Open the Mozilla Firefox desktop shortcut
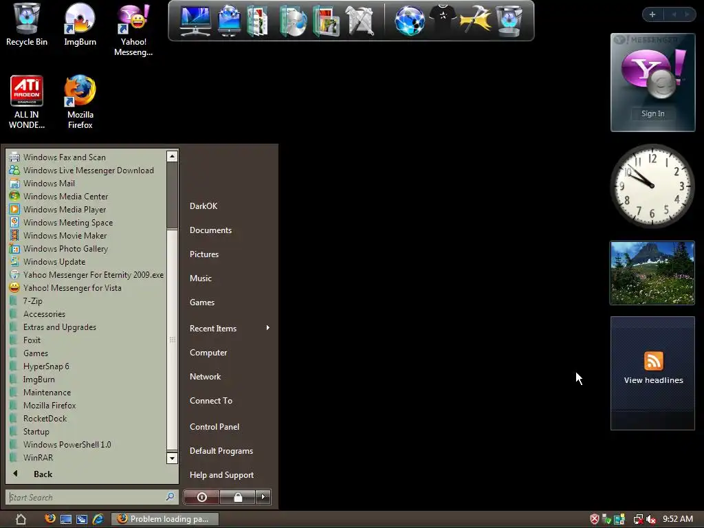Viewport: 704px width, 528px height. tap(80, 102)
